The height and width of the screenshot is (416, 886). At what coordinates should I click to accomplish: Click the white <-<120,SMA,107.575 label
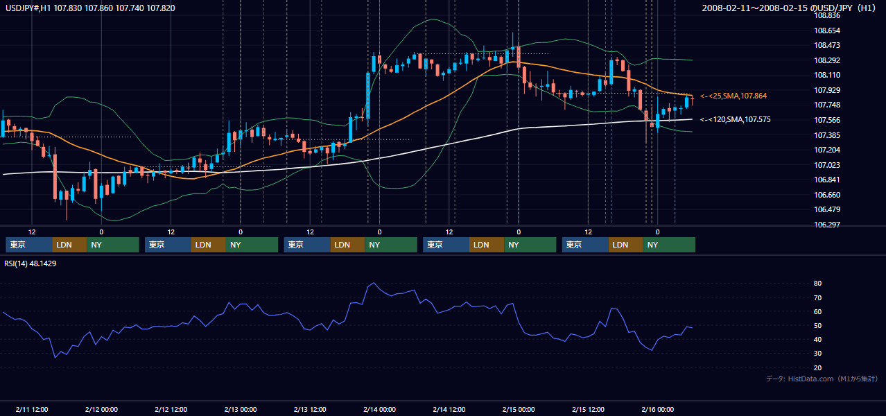pos(736,119)
